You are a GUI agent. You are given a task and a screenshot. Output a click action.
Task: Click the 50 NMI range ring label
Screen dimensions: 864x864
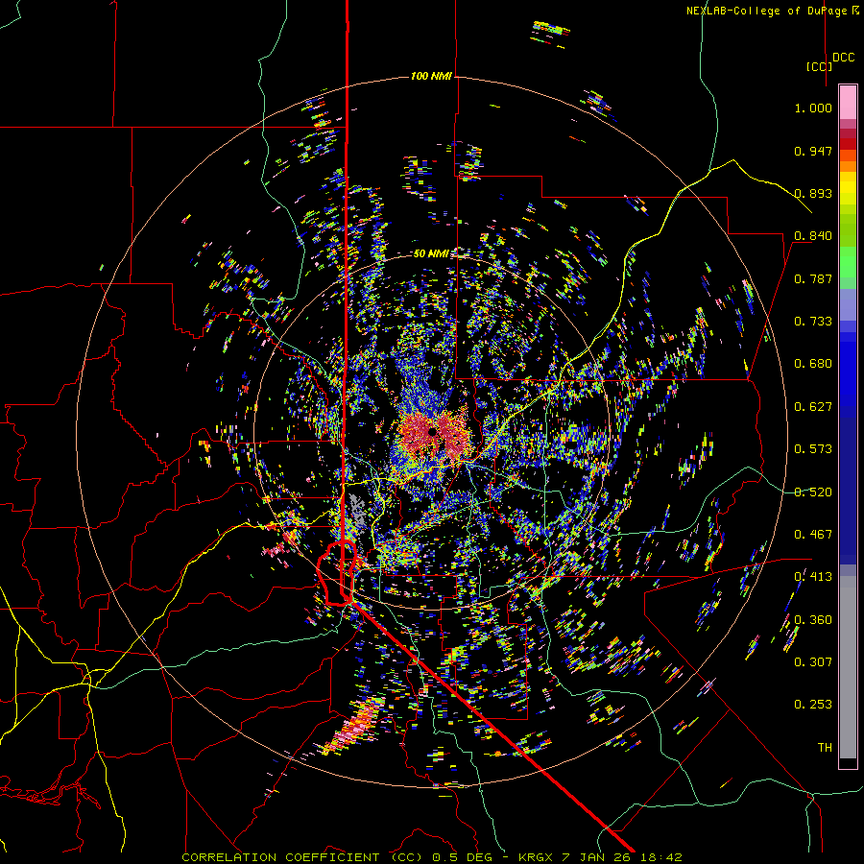coord(431,253)
